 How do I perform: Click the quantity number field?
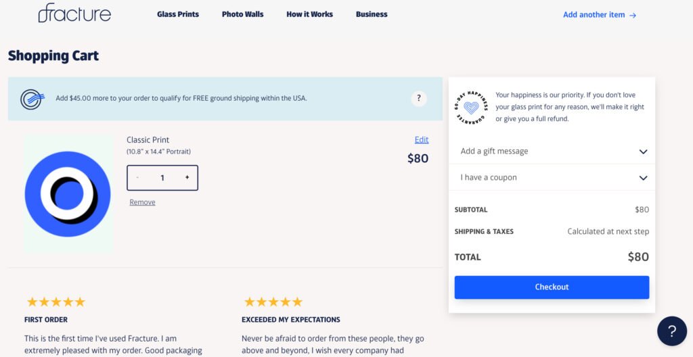(x=162, y=178)
